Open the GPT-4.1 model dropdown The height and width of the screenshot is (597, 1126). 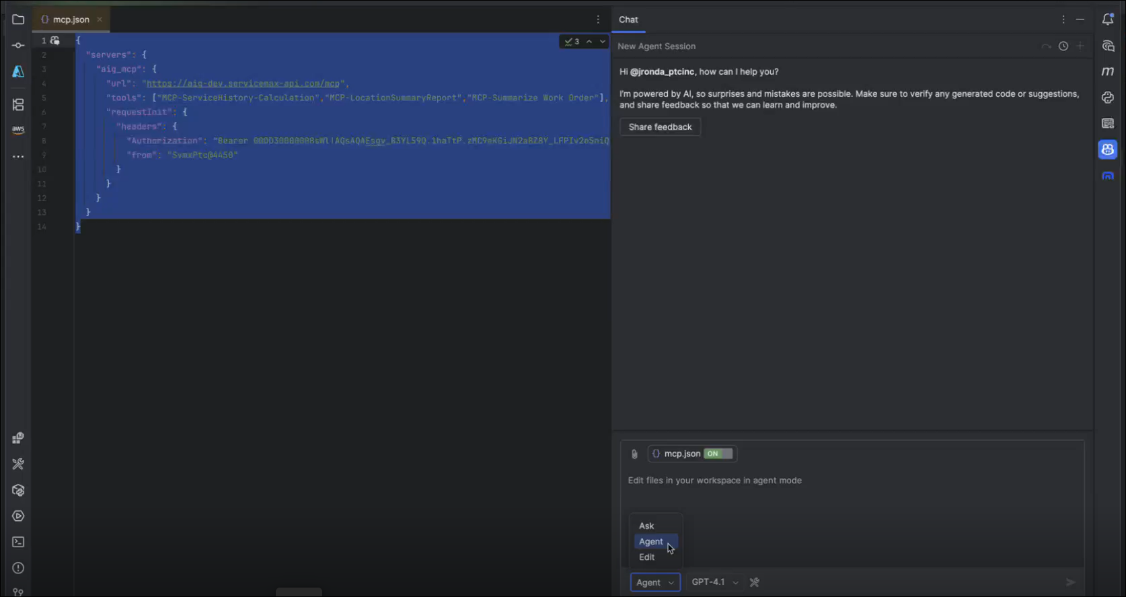pyautogui.click(x=714, y=582)
